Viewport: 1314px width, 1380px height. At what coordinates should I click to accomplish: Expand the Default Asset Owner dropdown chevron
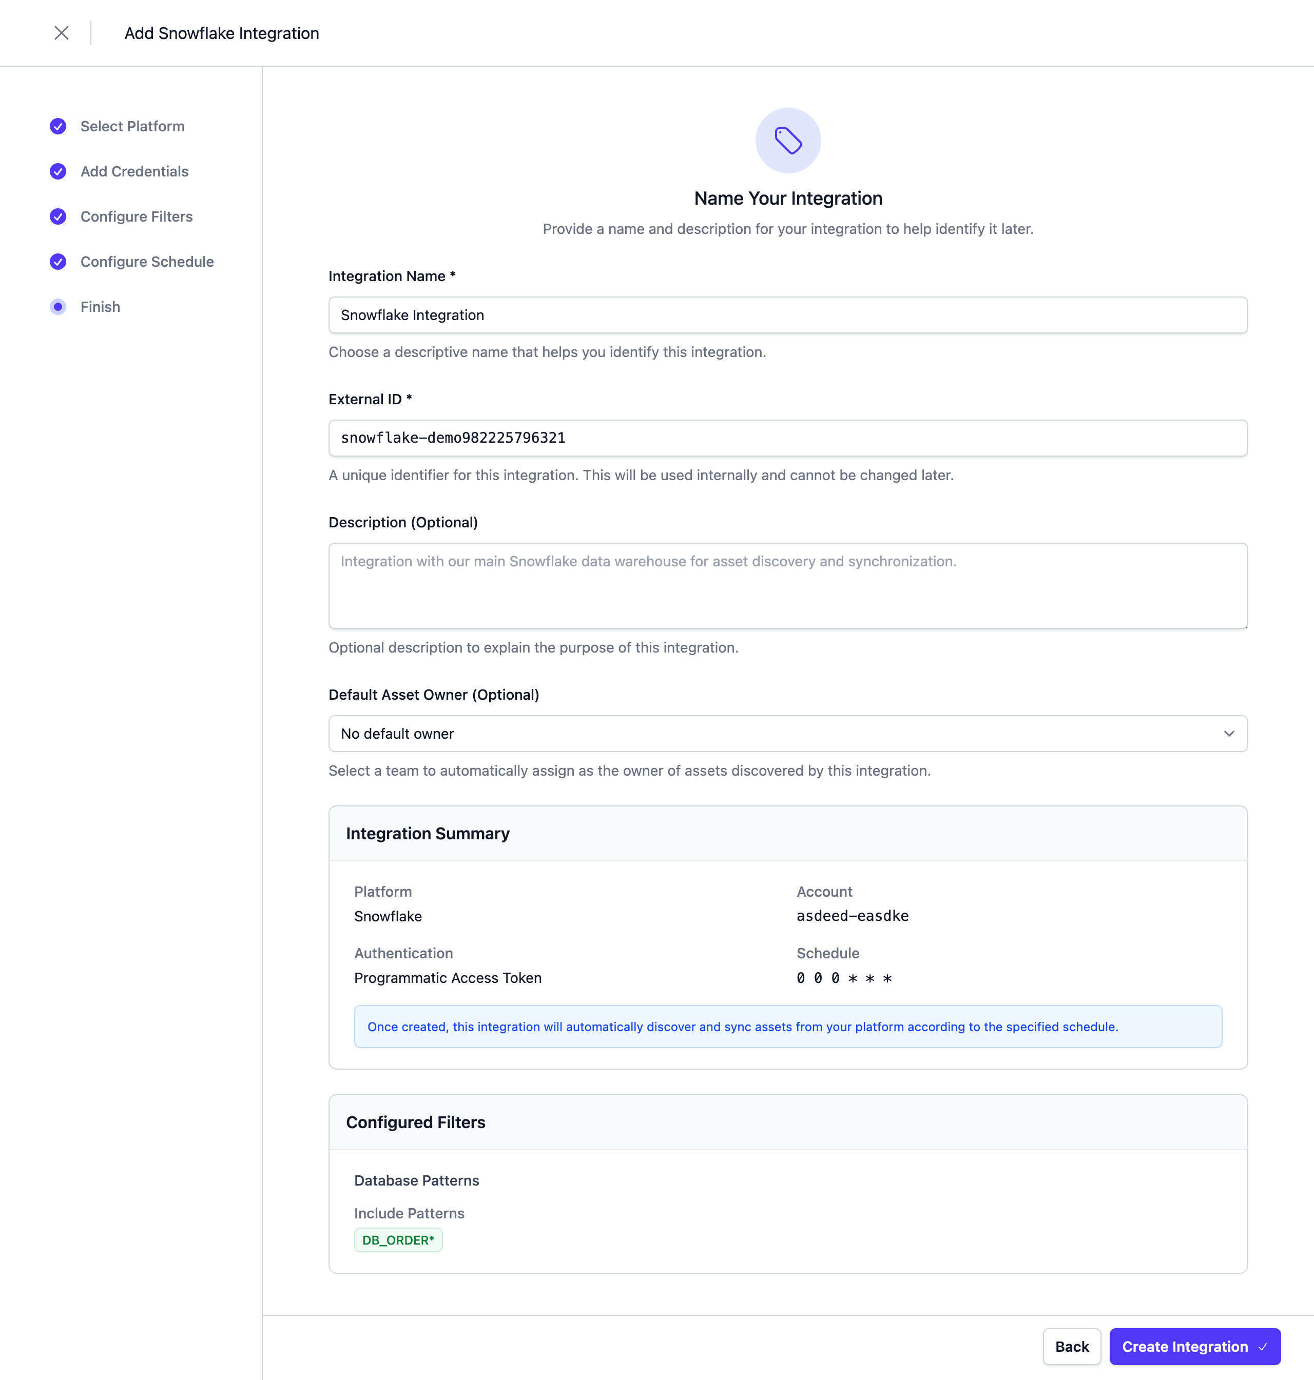[x=1229, y=733]
